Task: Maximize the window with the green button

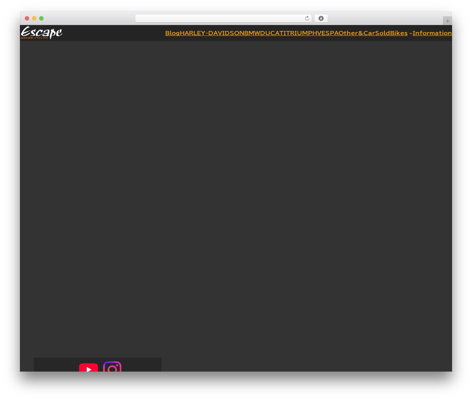Action: coord(41,18)
